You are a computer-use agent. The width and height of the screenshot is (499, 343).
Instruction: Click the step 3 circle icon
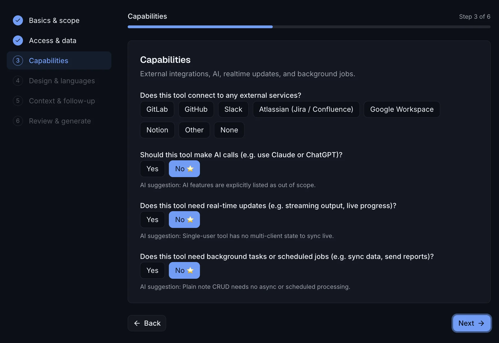(18, 61)
